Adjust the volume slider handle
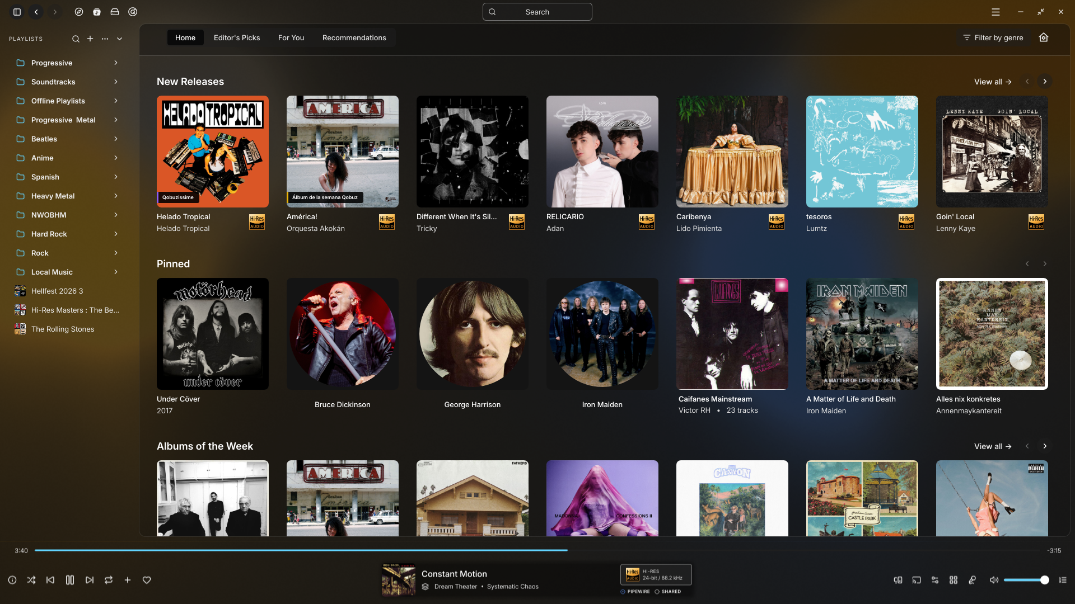 click(x=1045, y=580)
